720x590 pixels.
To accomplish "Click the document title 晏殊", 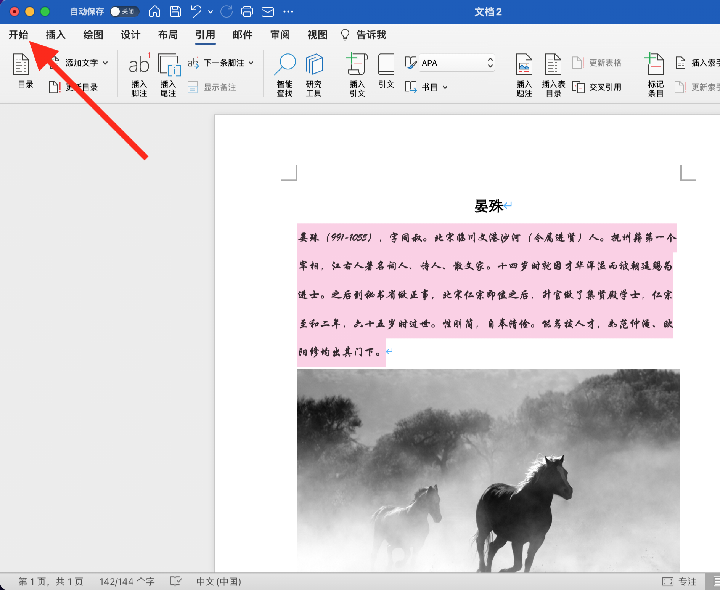I will point(489,206).
